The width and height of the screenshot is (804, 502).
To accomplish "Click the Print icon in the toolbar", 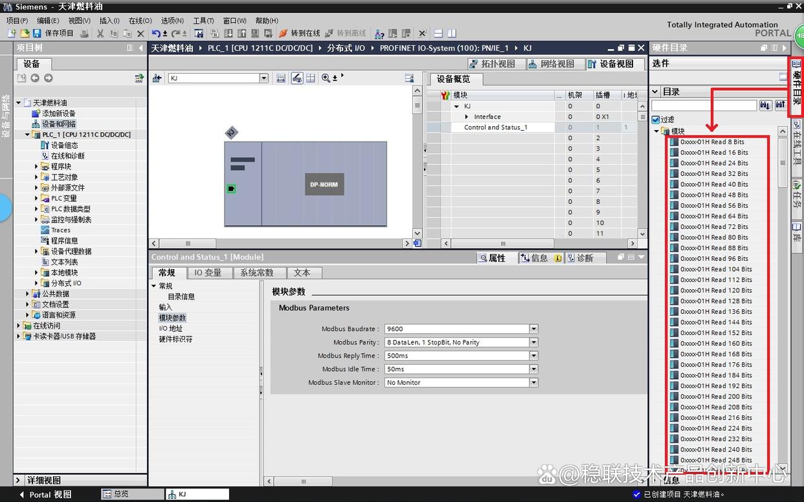I will tap(84, 33).
